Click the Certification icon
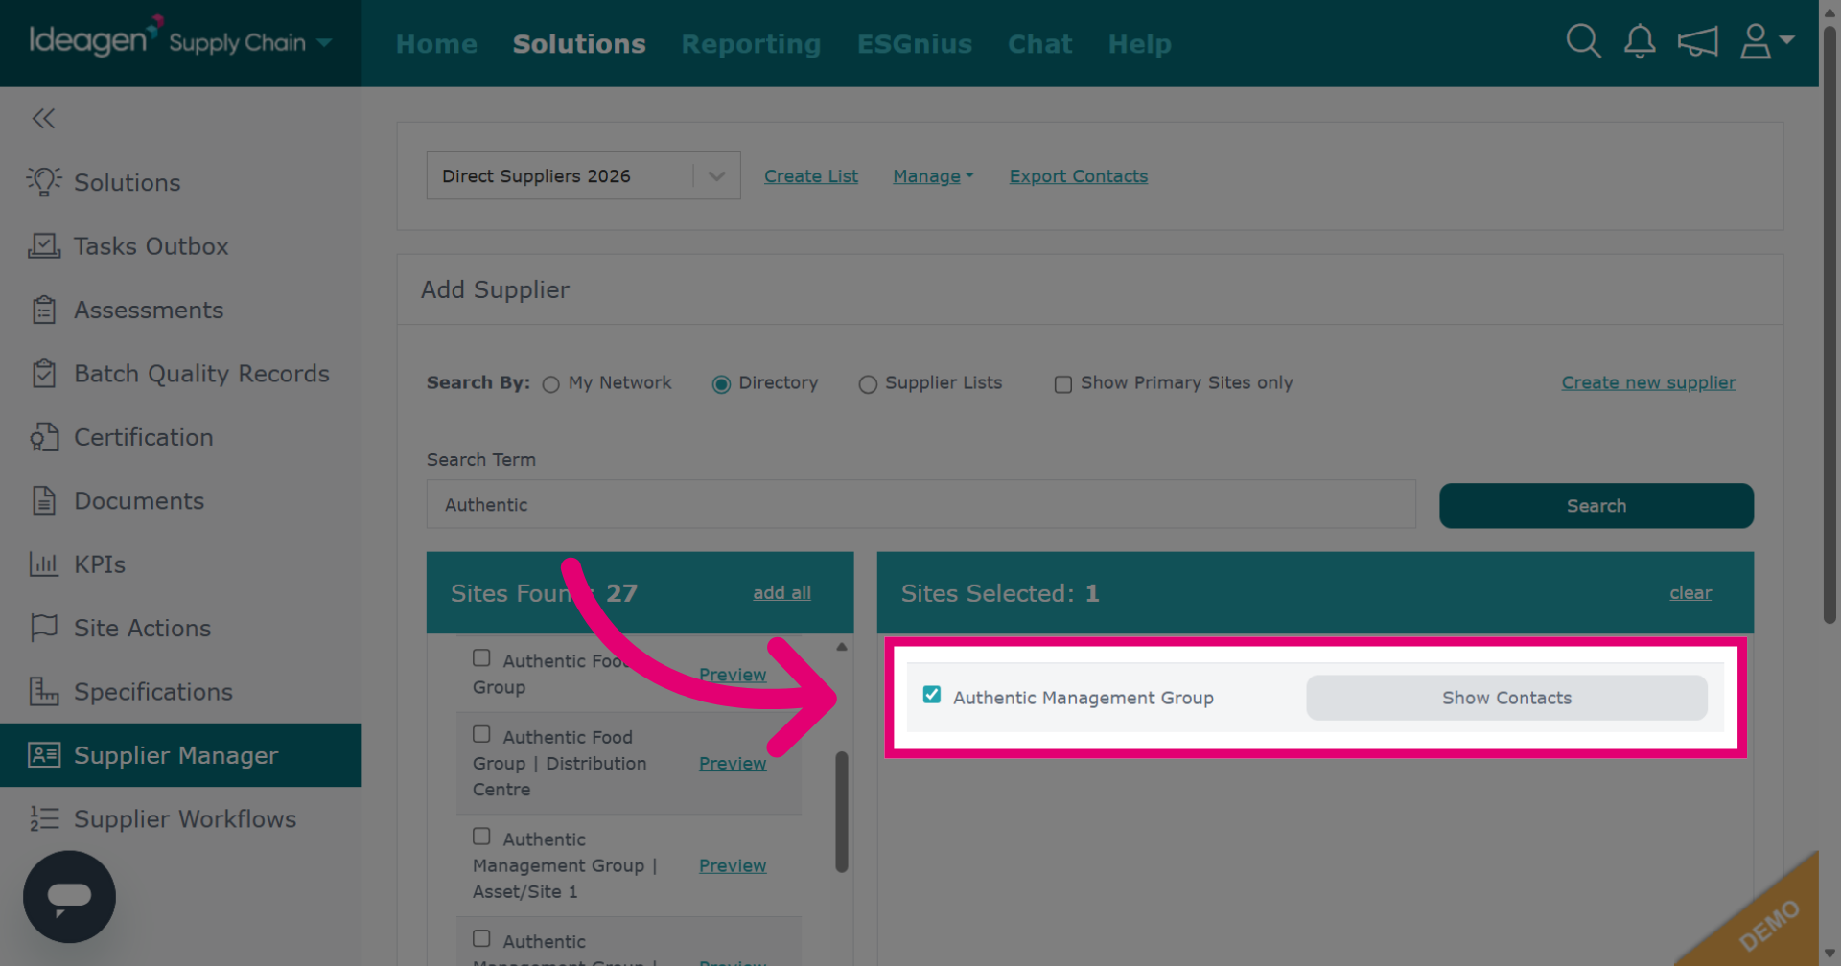The image size is (1841, 966). (43, 437)
